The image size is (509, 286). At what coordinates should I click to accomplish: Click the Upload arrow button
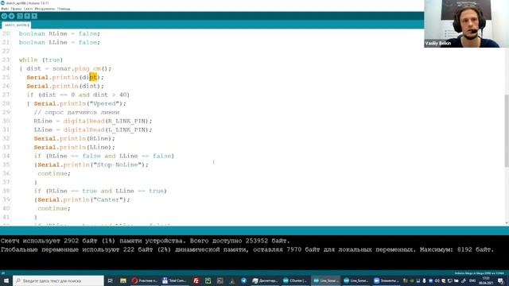pos(11,16)
